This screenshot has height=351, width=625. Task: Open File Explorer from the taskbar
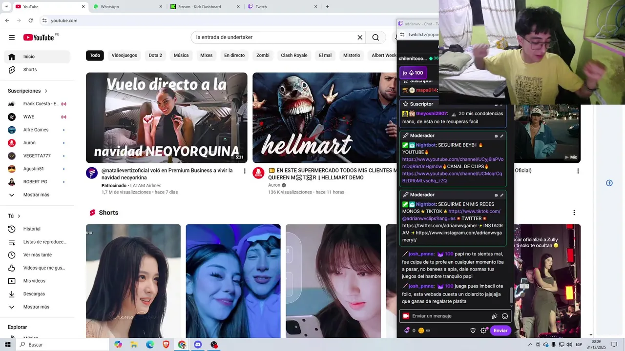coord(134,345)
